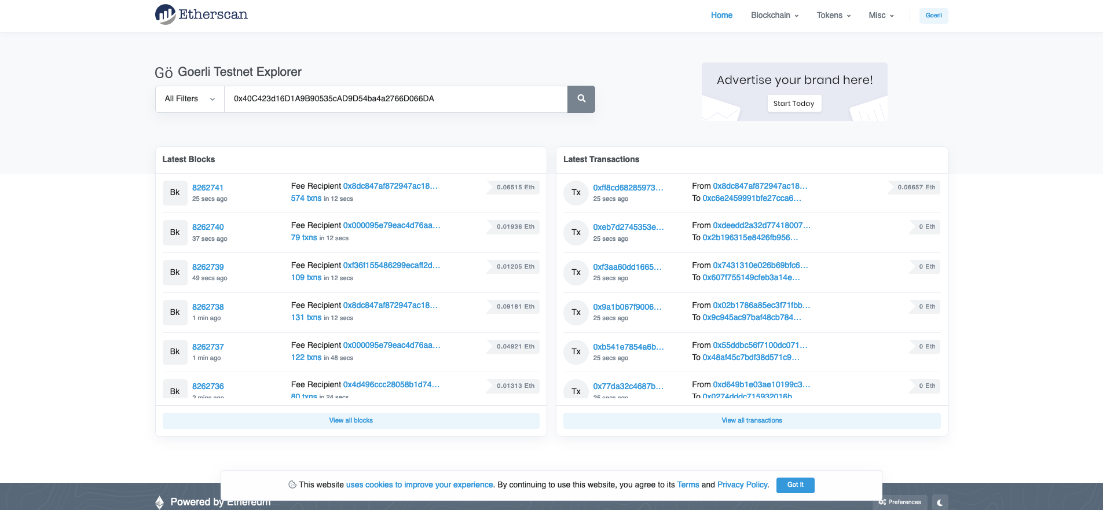The height and width of the screenshot is (510, 1103).
Task: Open block 8262737
Action: [x=208, y=347]
